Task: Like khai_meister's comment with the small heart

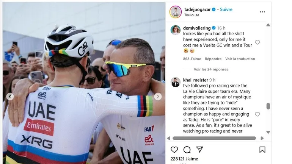Action: (257, 114)
